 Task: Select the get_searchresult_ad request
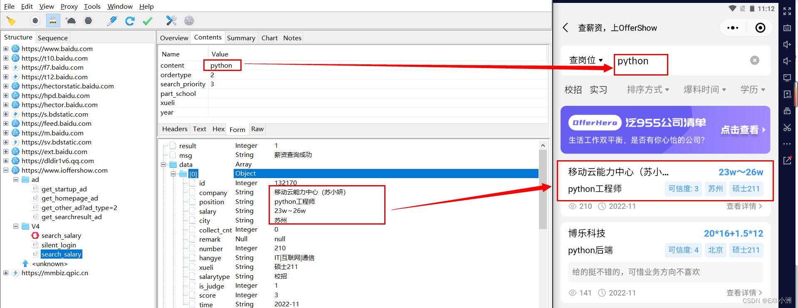72,217
